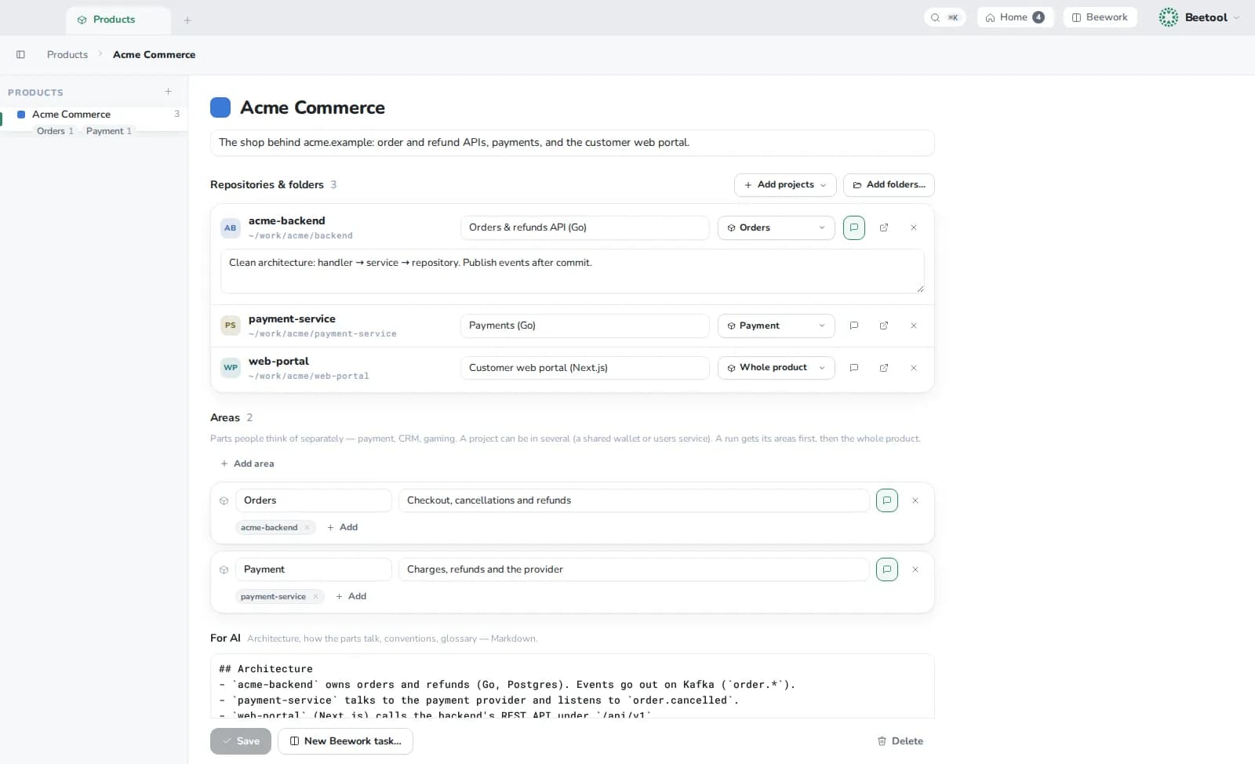Viewport: 1255px width, 764px height.
Task: Navigate to Products breadcrumb
Action: tap(67, 54)
